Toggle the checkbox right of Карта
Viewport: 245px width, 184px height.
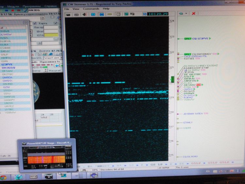[x=56, y=23]
